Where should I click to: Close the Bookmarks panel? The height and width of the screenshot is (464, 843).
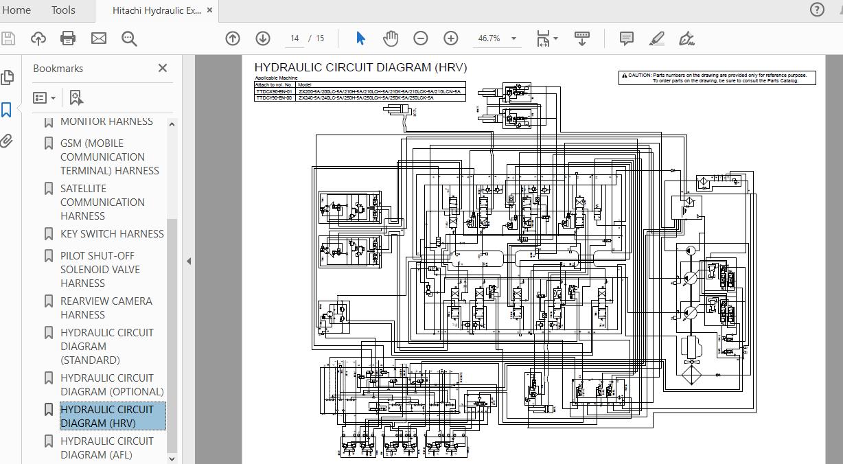(163, 68)
